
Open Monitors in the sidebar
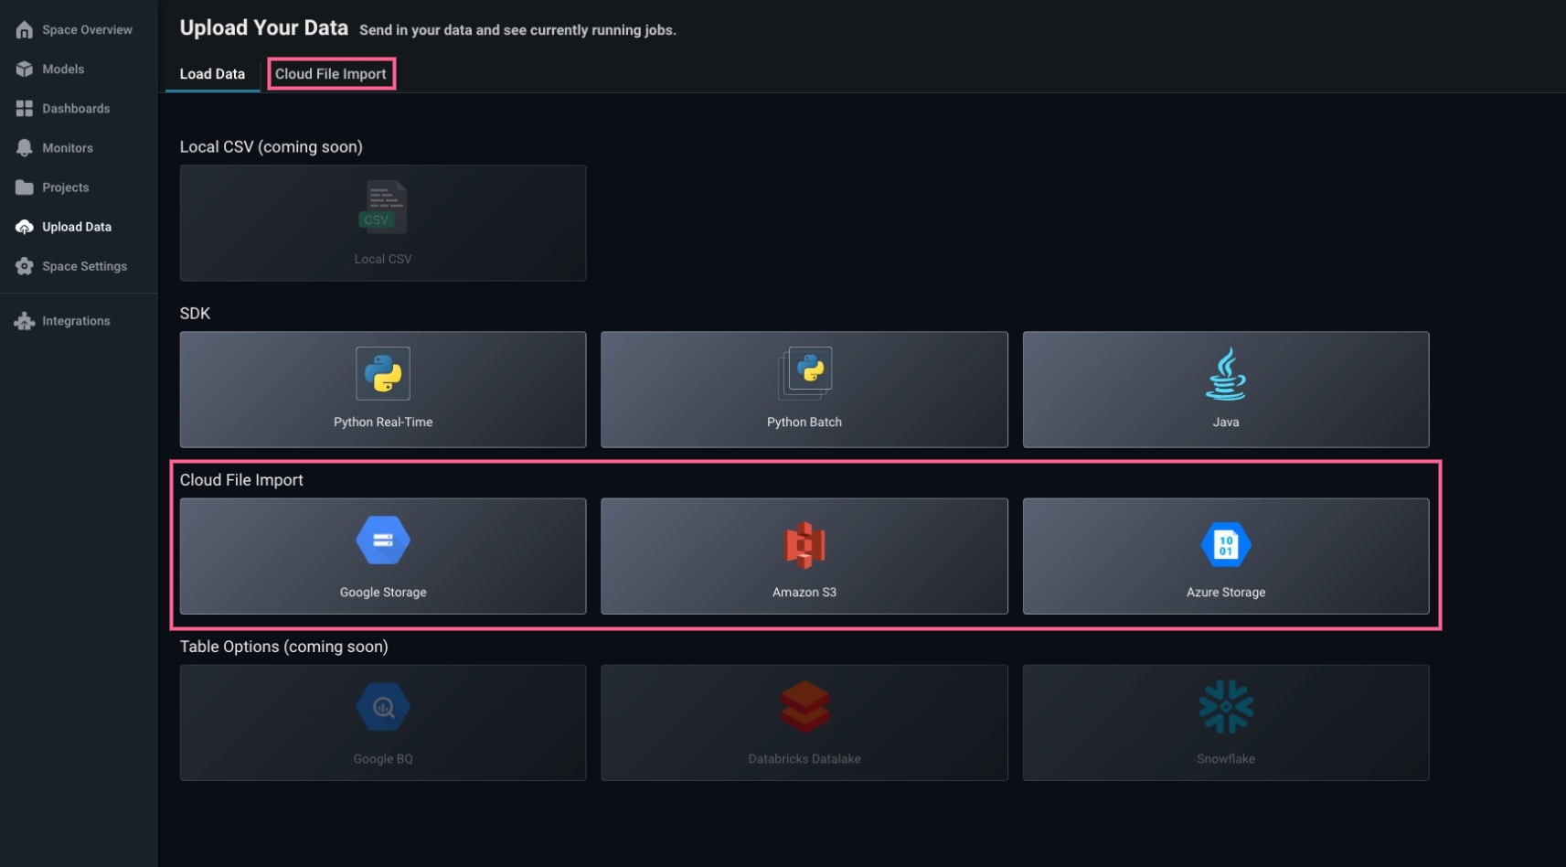pos(68,148)
